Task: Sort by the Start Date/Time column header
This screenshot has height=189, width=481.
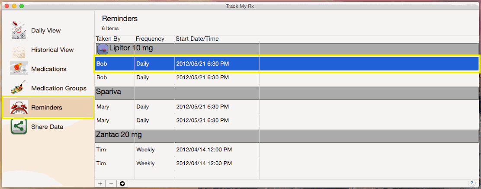Action: click(197, 38)
